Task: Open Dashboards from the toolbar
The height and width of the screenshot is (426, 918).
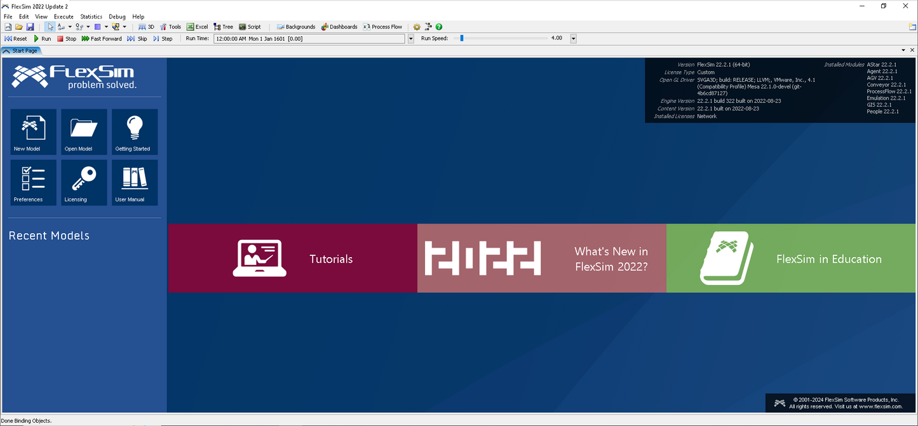Action: [x=339, y=27]
